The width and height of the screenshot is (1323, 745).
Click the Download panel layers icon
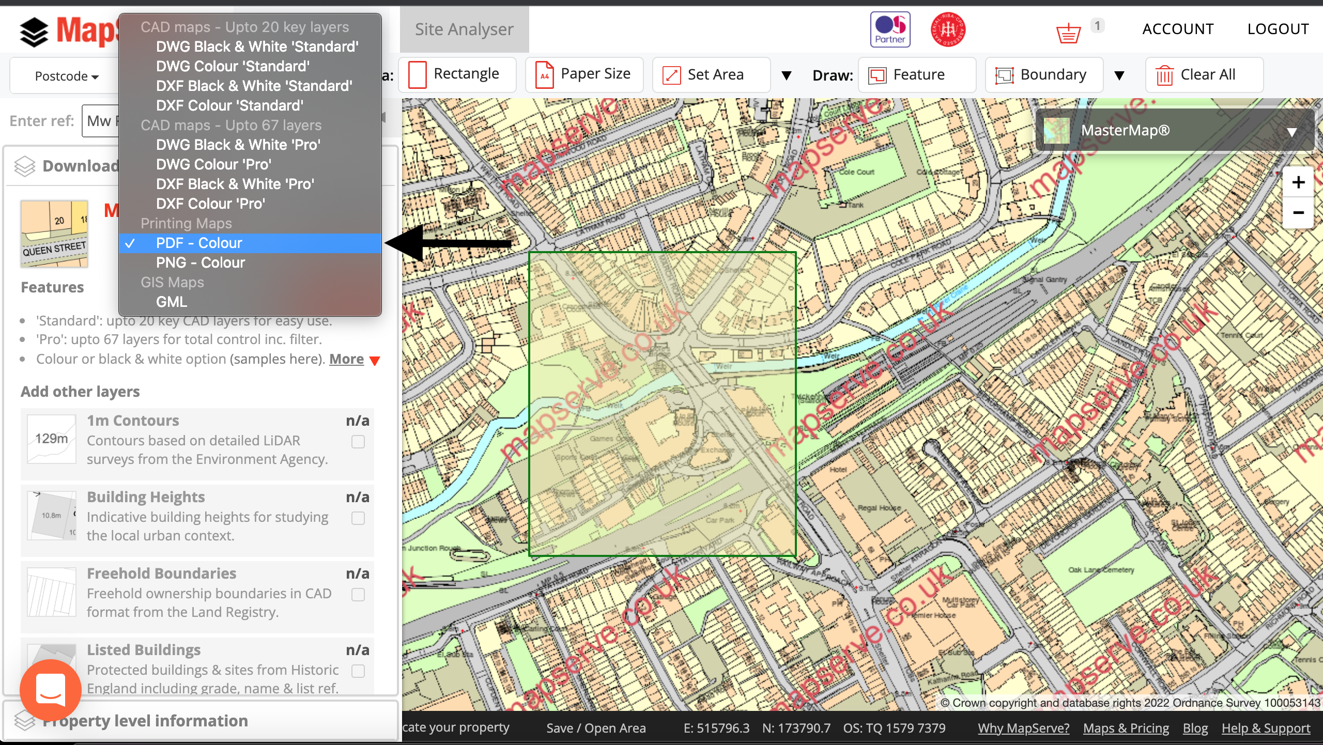point(25,166)
